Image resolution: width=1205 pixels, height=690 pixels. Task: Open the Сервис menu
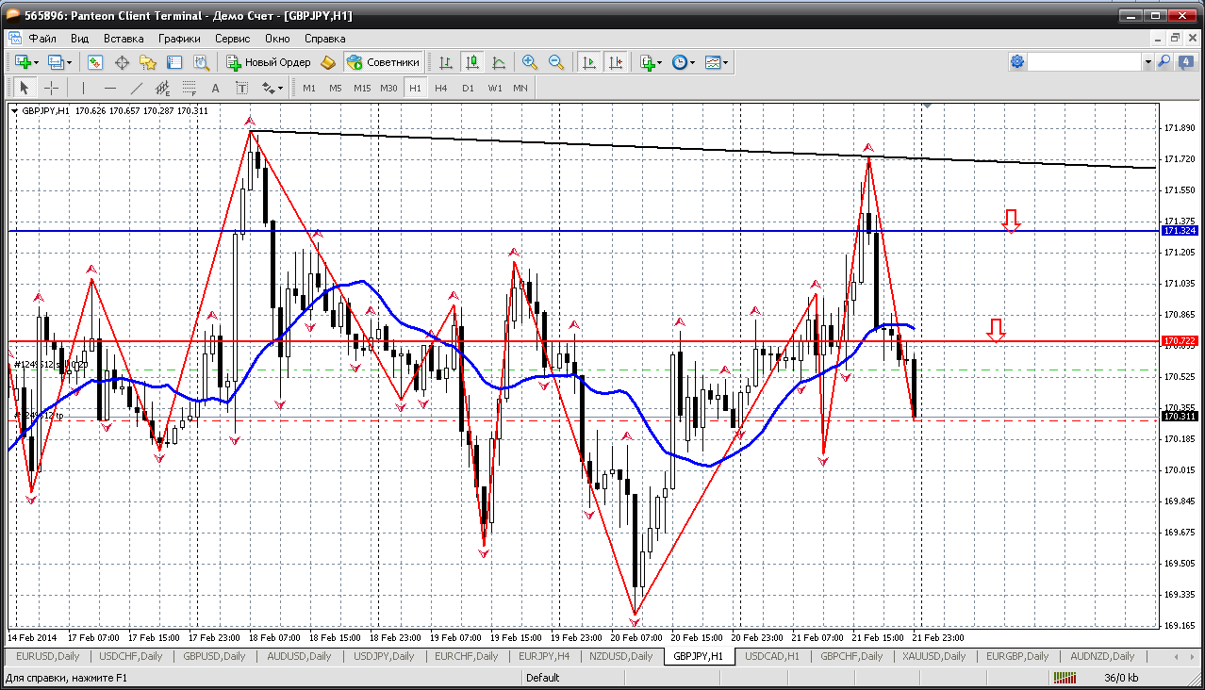coord(232,39)
